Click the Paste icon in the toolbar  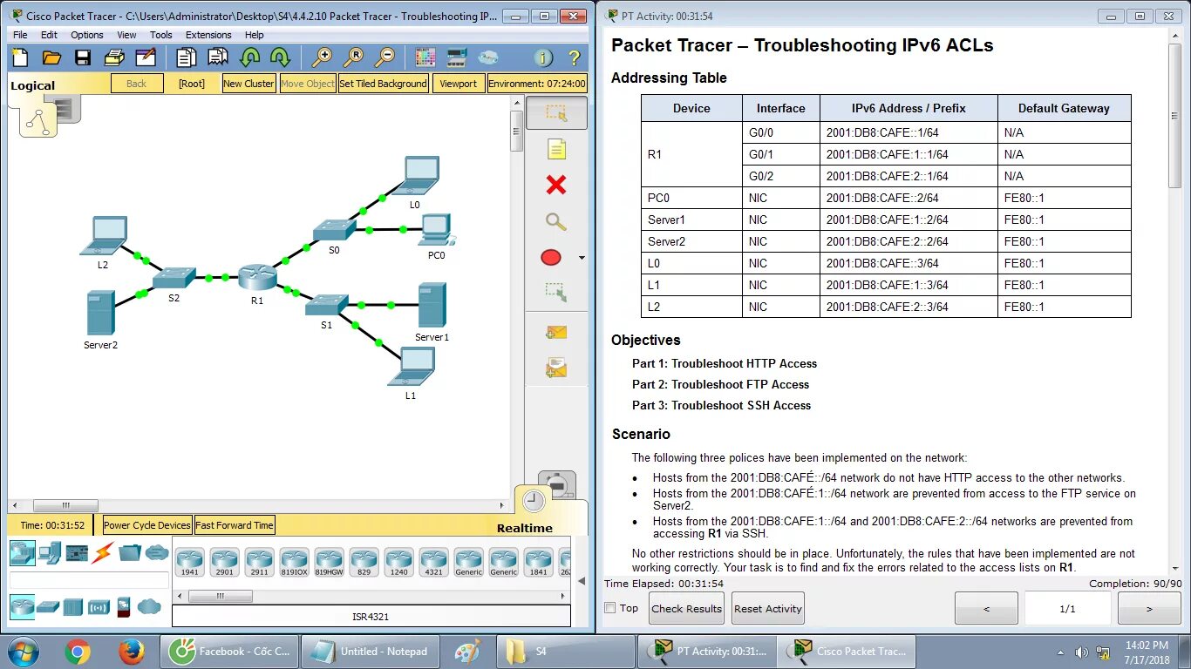[x=217, y=58]
